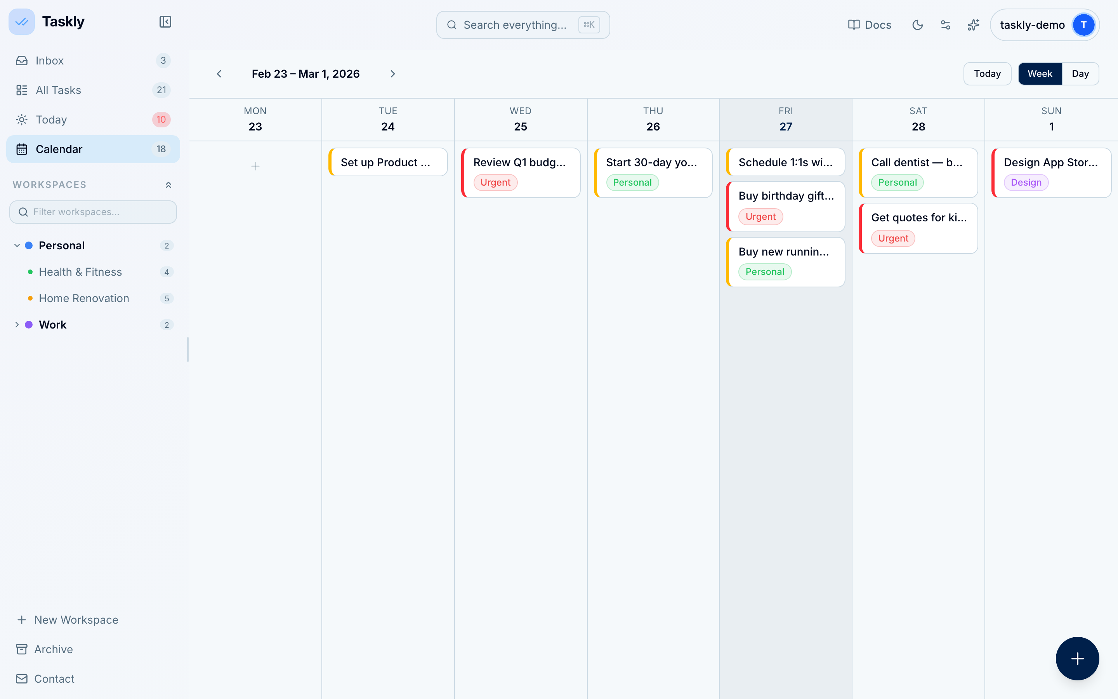Click the Today button
This screenshot has height=699, width=1118.
coord(987,74)
